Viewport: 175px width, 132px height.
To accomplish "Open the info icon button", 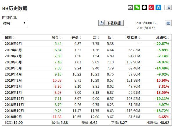I will (169, 7).
